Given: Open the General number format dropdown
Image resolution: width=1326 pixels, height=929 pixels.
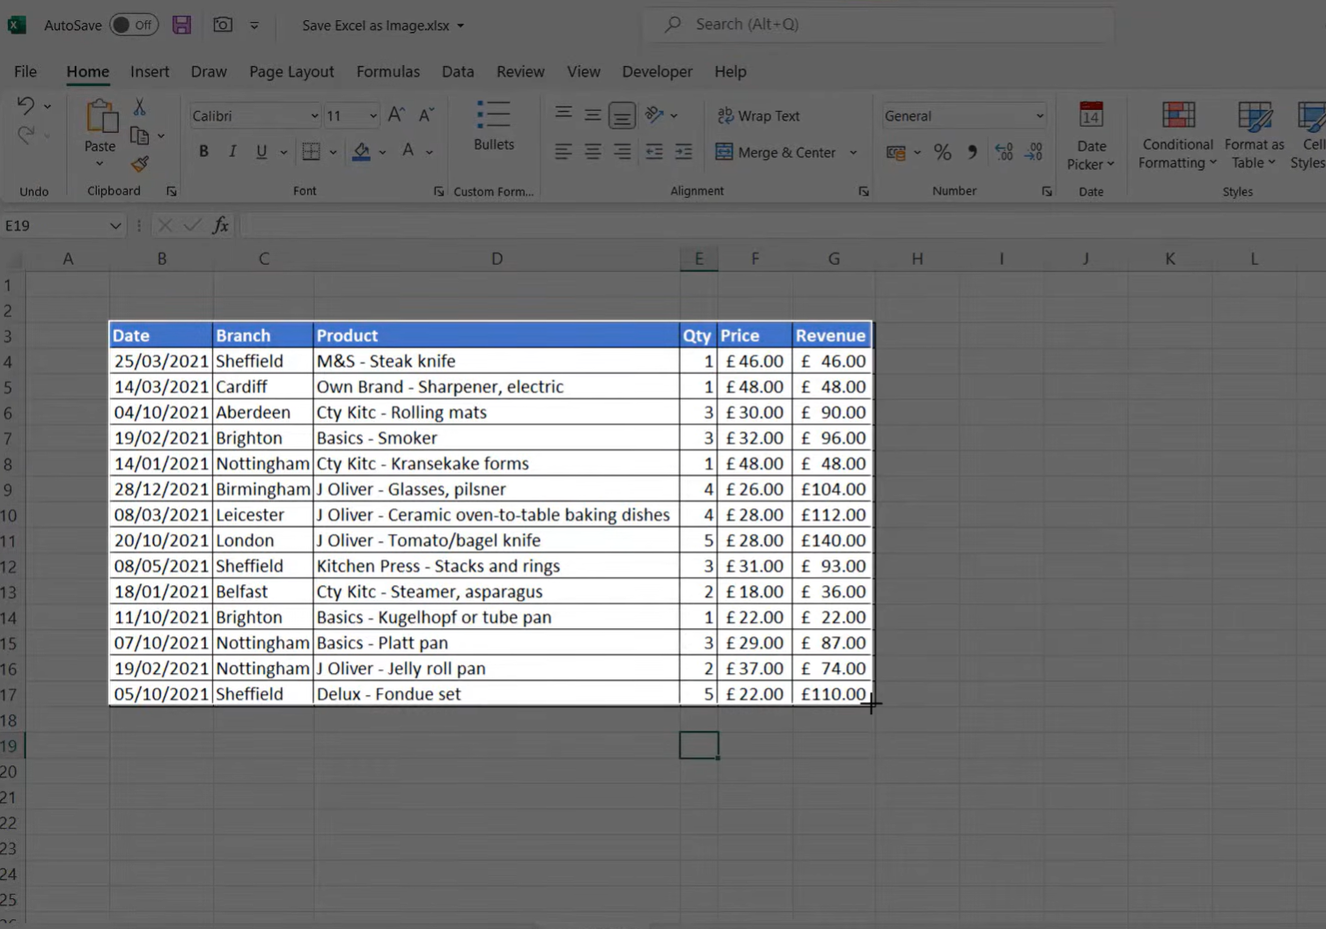Looking at the screenshot, I should 1039,116.
